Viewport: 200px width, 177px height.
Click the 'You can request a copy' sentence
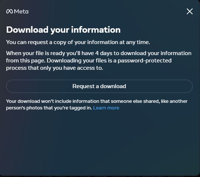coord(78,42)
